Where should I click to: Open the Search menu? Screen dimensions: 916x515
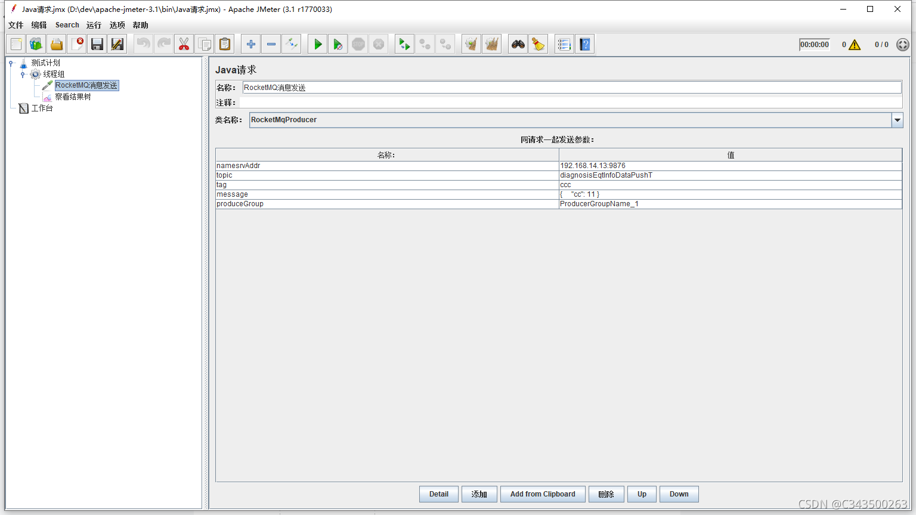(x=67, y=25)
